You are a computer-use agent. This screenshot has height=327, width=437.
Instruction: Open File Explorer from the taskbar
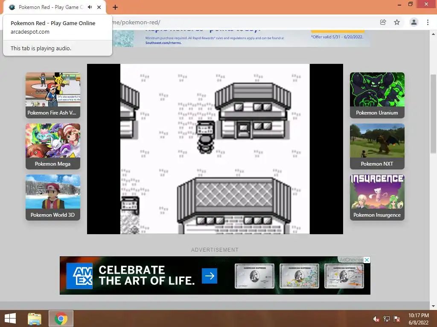[35, 318]
